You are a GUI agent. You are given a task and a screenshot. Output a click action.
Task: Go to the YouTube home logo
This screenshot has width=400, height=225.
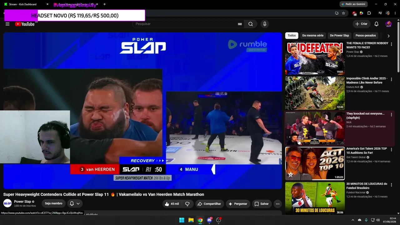25,24
